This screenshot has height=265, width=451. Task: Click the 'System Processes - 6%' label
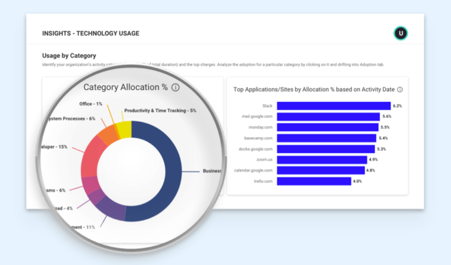(72, 119)
